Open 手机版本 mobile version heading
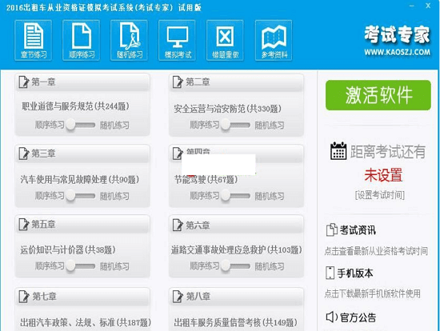 pyautogui.click(x=354, y=273)
